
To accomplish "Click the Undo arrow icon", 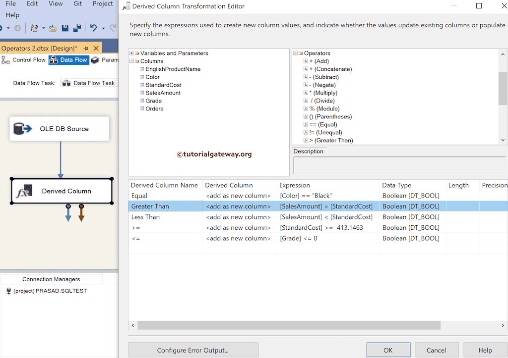I will [x=93, y=28].
